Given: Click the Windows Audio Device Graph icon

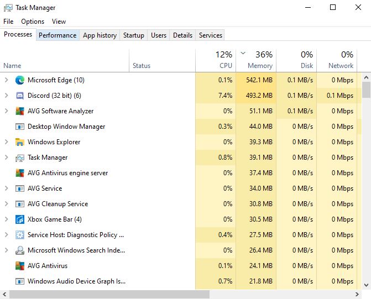Looking at the screenshot, I should (20, 281).
